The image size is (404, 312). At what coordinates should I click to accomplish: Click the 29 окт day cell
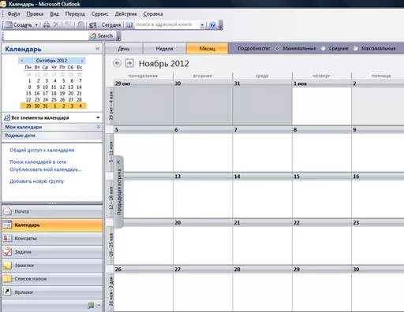[144, 102]
